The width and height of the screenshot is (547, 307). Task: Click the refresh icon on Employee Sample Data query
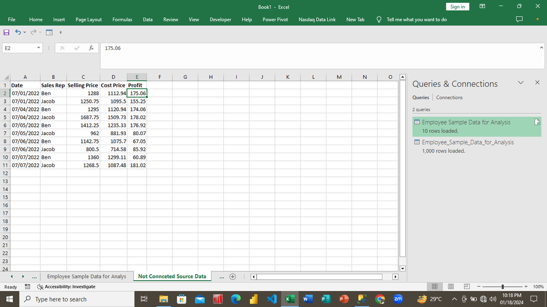pyautogui.click(x=537, y=122)
